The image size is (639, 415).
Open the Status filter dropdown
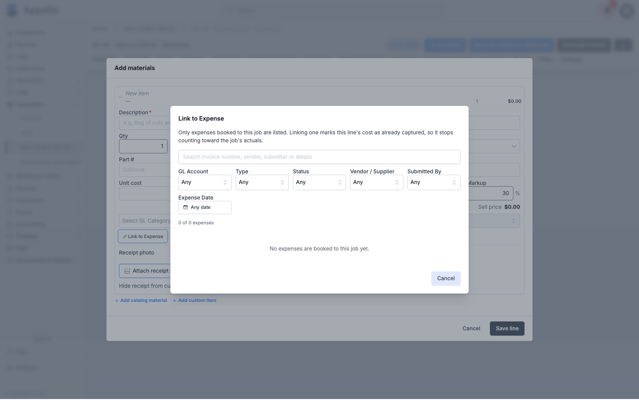[x=319, y=183]
